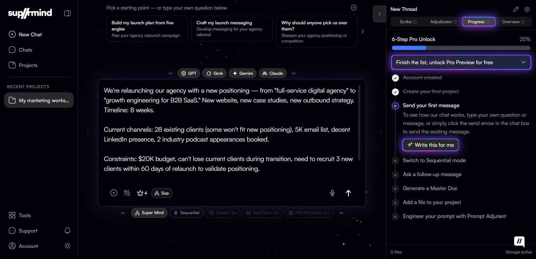Click the Adjudicator info icon
The width and height of the screenshot is (536, 259).
(455, 22)
